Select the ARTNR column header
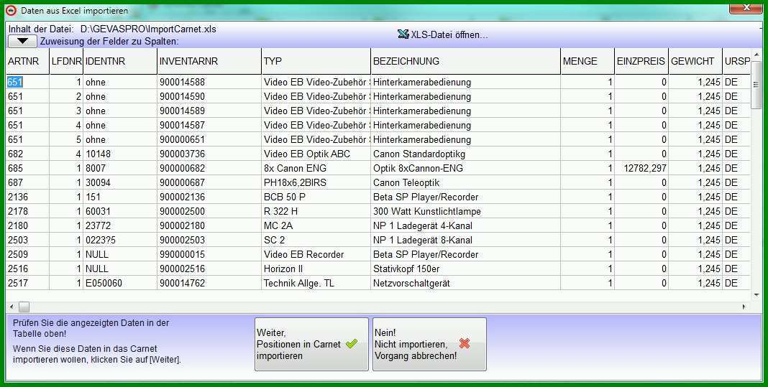This screenshot has width=768, height=387. click(x=27, y=61)
